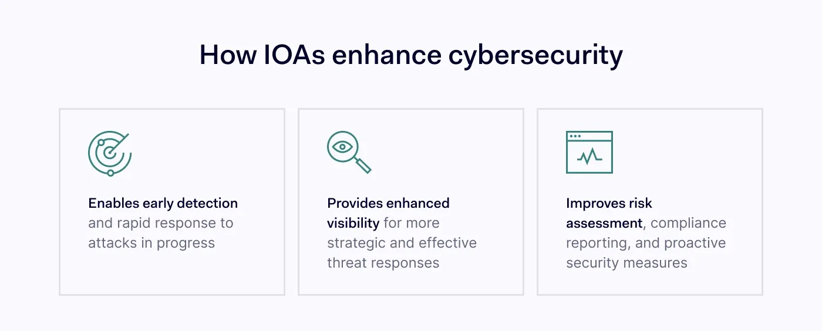
Task: Click the "and rapid response to" text line
Action: (161, 223)
